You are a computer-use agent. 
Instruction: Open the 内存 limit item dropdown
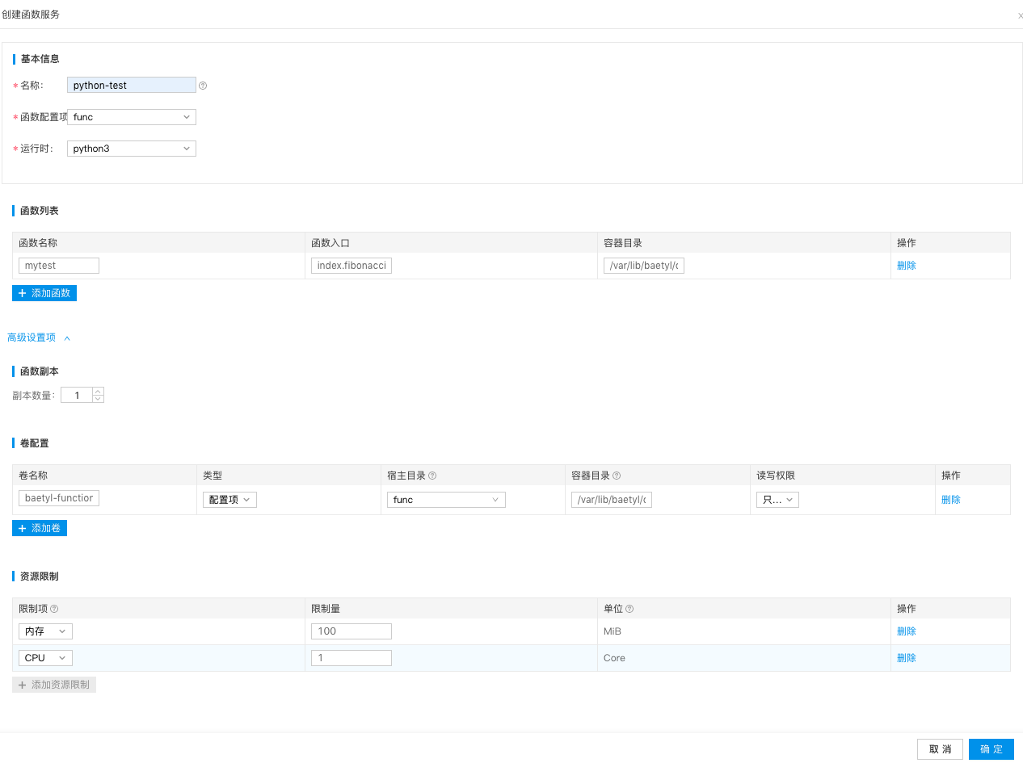[x=45, y=631]
